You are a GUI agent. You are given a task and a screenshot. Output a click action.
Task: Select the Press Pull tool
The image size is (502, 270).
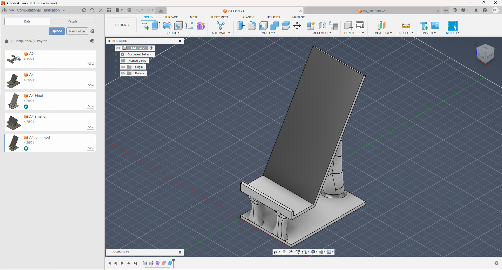(x=241, y=26)
